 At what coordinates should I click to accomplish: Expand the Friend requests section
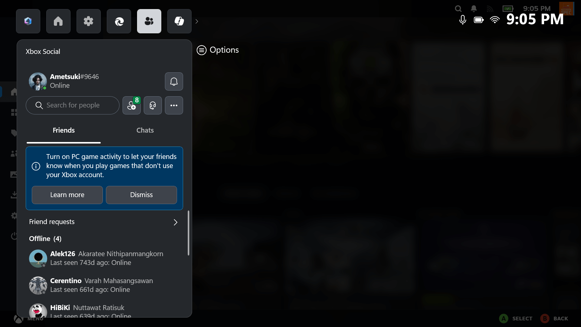pyautogui.click(x=104, y=222)
